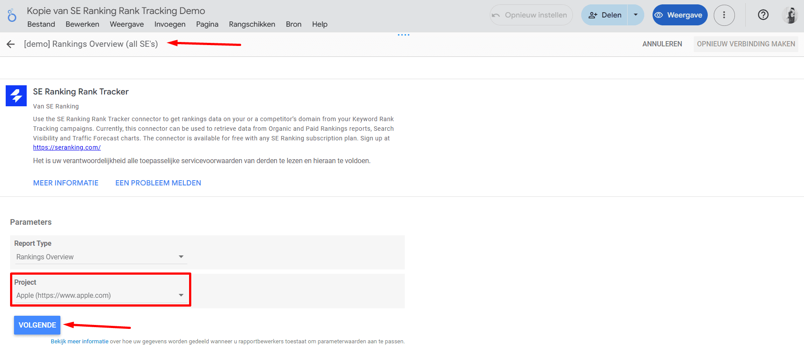Click the Van SE Ranking author text
804x356 pixels.
pyautogui.click(x=56, y=106)
